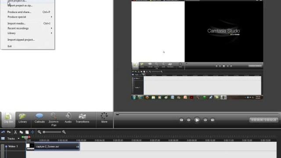Step forward in preview

pyautogui.click(x=205, y=120)
